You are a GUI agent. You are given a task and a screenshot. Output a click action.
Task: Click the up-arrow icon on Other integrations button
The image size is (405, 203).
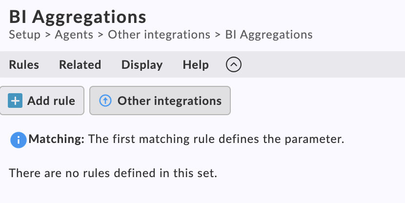click(105, 101)
